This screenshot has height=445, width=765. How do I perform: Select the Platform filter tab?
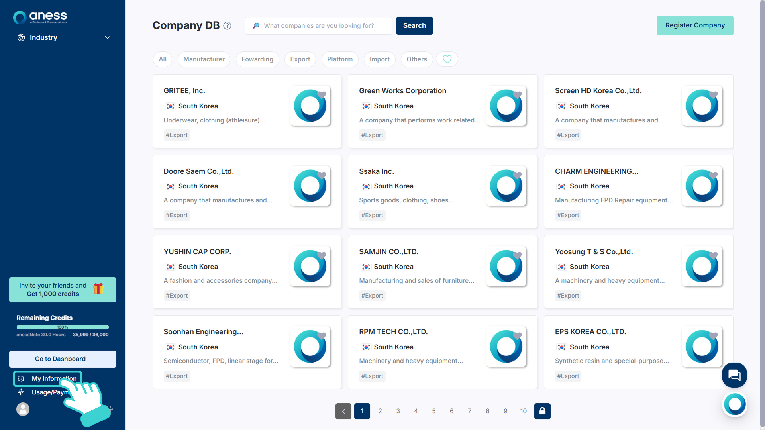tap(339, 59)
